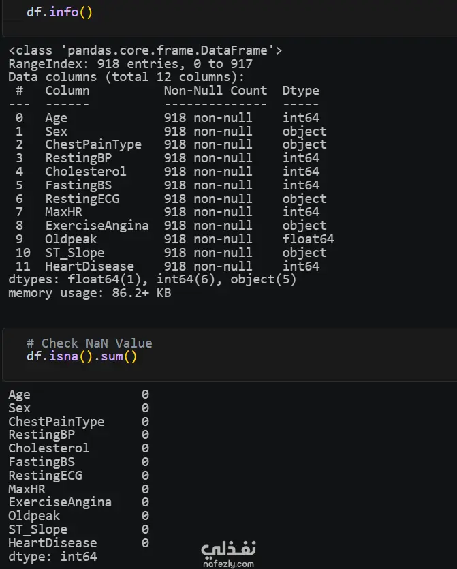Click the HeartDisease row in info table
The width and height of the screenshot is (457, 569).
point(168,266)
